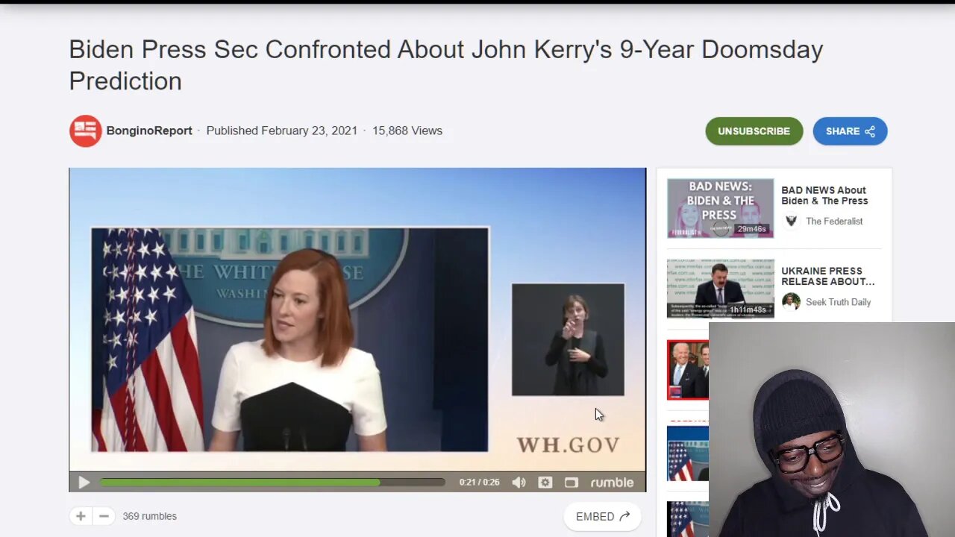
Task: Open the EMBED option
Action: [x=602, y=516]
